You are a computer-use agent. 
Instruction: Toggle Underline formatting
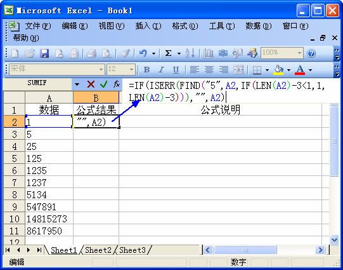pos(176,70)
